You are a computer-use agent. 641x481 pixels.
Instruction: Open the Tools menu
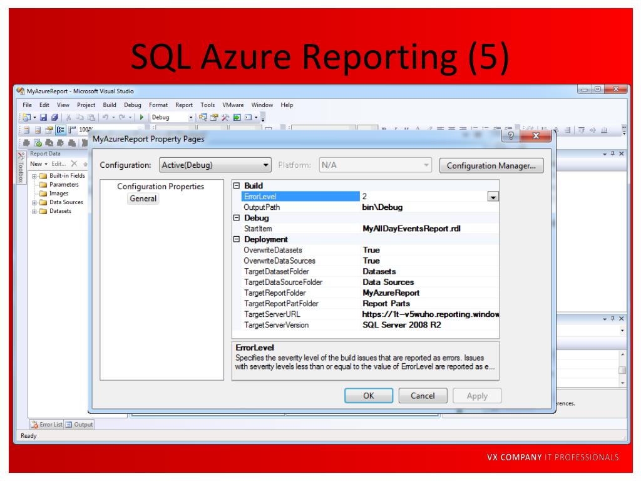click(x=208, y=105)
